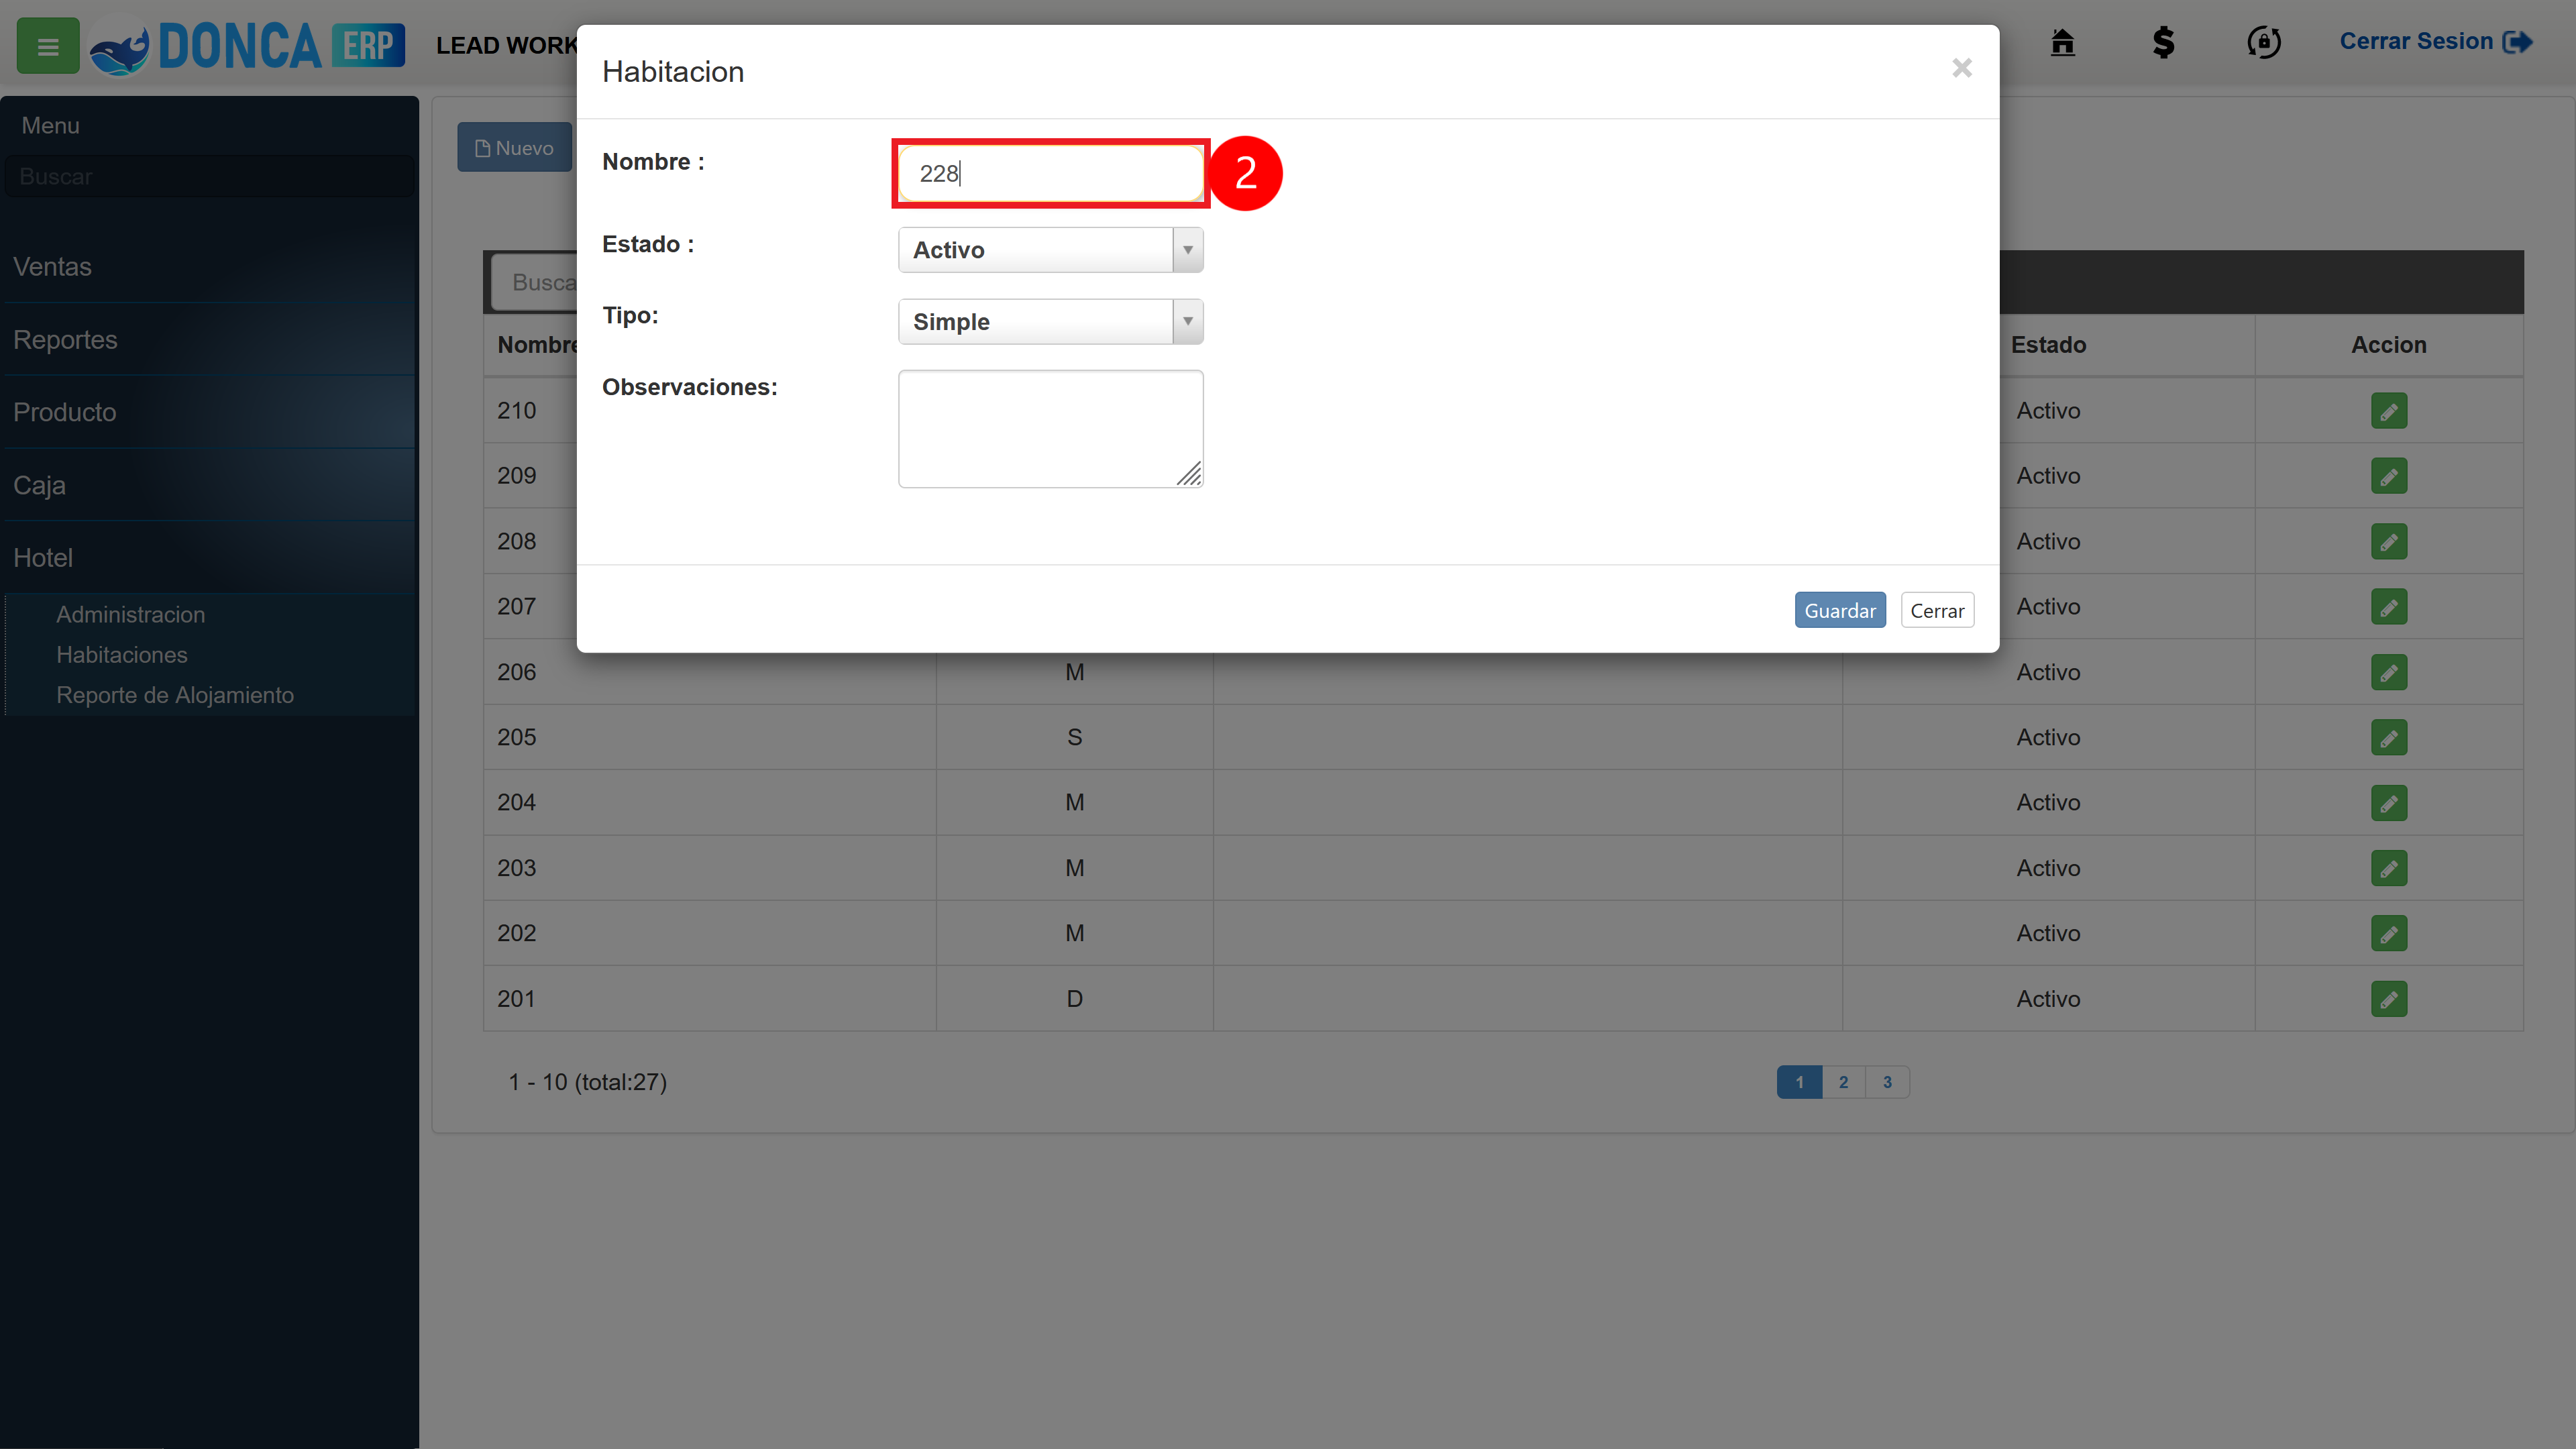Viewport: 2576px width, 1449px height.
Task: Click the Nombre input field
Action: (1050, 173)
